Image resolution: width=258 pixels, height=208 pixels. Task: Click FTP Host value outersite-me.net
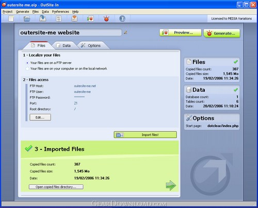coord(85,86)
